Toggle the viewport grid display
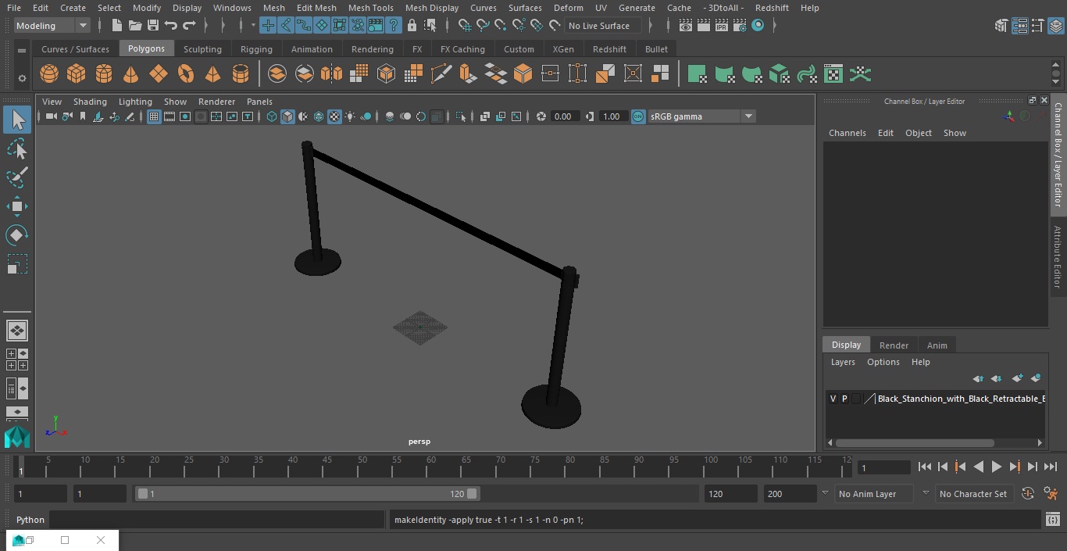This screenshot has width=1067, height=551. coord(154,116)
